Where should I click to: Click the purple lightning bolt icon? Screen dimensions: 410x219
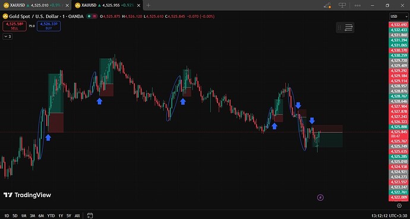320,198
